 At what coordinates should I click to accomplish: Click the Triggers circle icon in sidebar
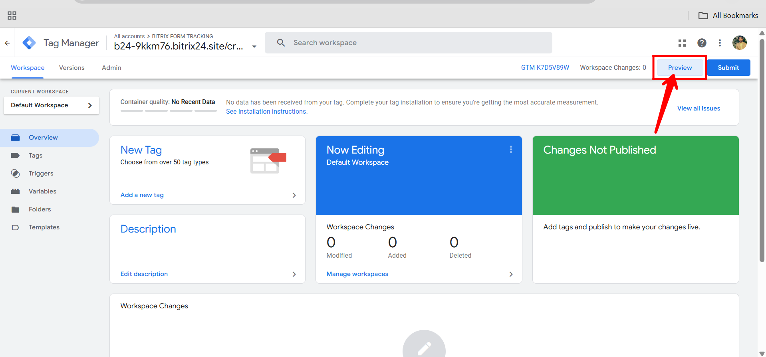coord(16,174)
